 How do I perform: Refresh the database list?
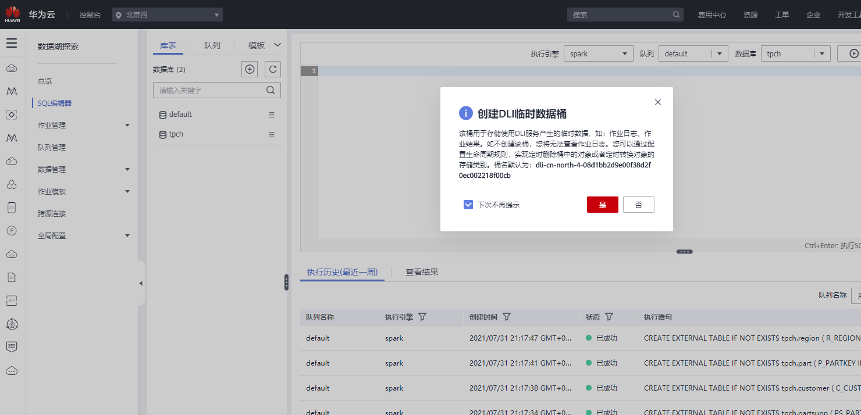273,69
